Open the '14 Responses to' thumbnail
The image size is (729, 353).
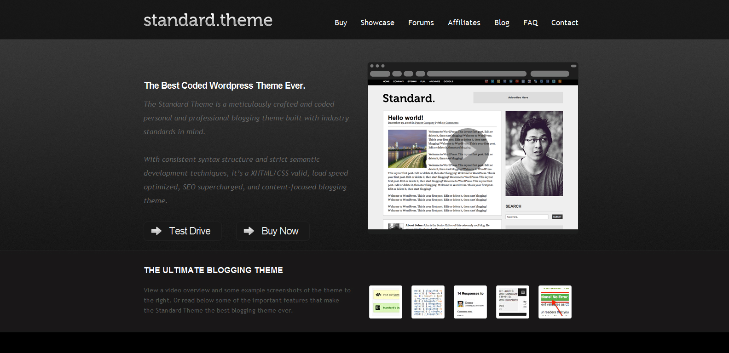(470, 302)
